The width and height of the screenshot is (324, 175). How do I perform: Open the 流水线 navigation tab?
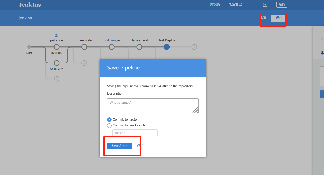pos(215,4)
